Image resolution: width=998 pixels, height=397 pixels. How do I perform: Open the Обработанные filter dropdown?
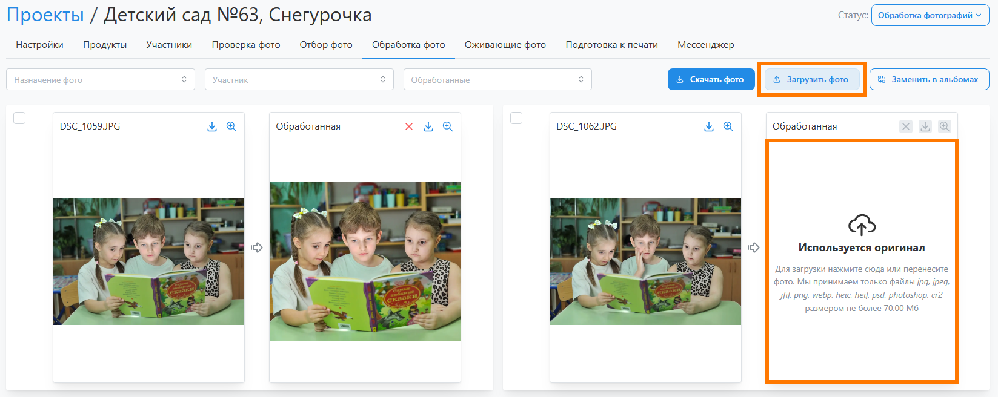(x=497, y=79)
